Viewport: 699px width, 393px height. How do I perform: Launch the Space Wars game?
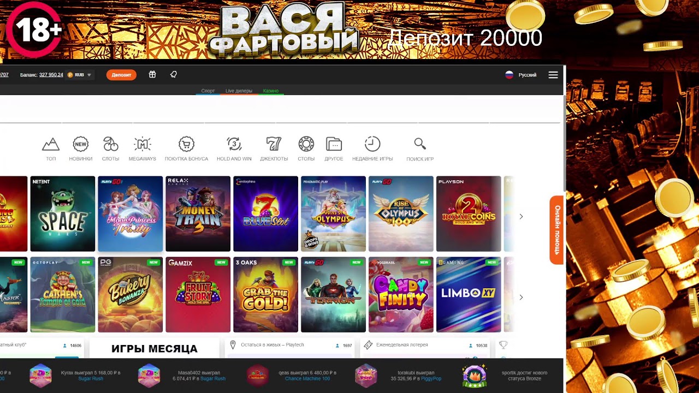click(63, 214)
